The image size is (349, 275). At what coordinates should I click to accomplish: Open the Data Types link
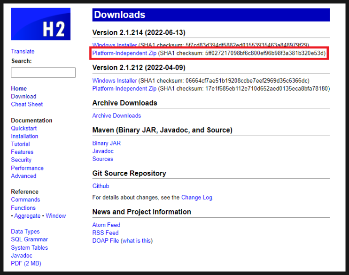(x=25, y=232)
